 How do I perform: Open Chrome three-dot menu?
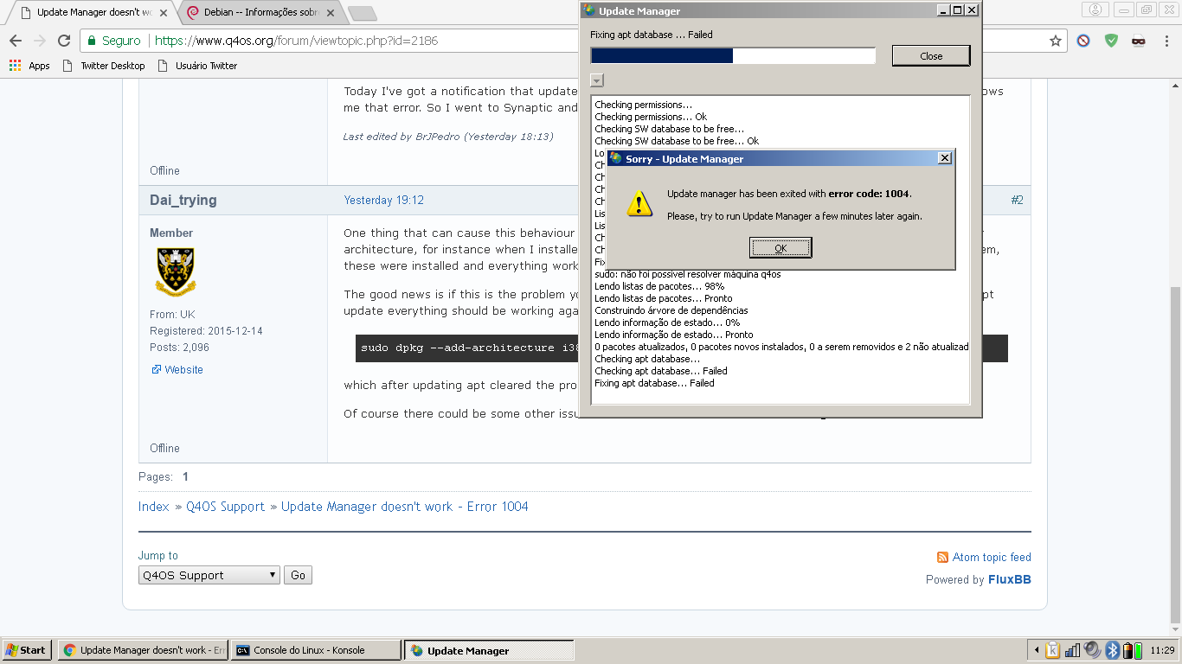[x=1166, y=41]
